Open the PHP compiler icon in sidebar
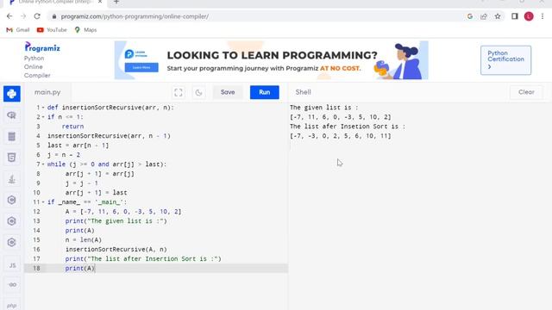 tap(11, 306)
